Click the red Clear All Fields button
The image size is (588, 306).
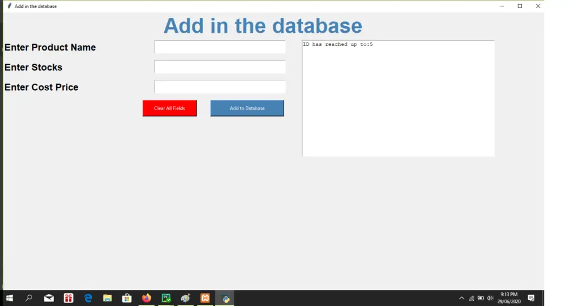click(x=169, y=109)
